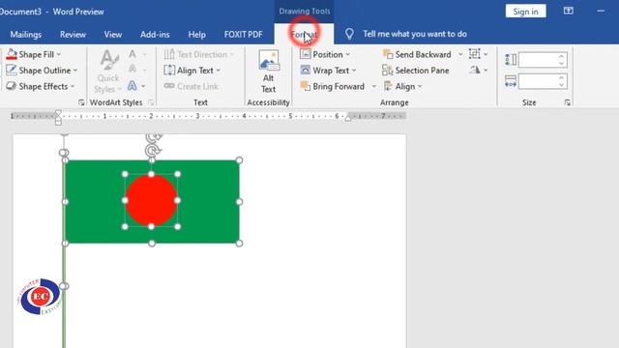619x348 pixels.
Task: Increase shape height with the up spinner
Action: (562, 56)
